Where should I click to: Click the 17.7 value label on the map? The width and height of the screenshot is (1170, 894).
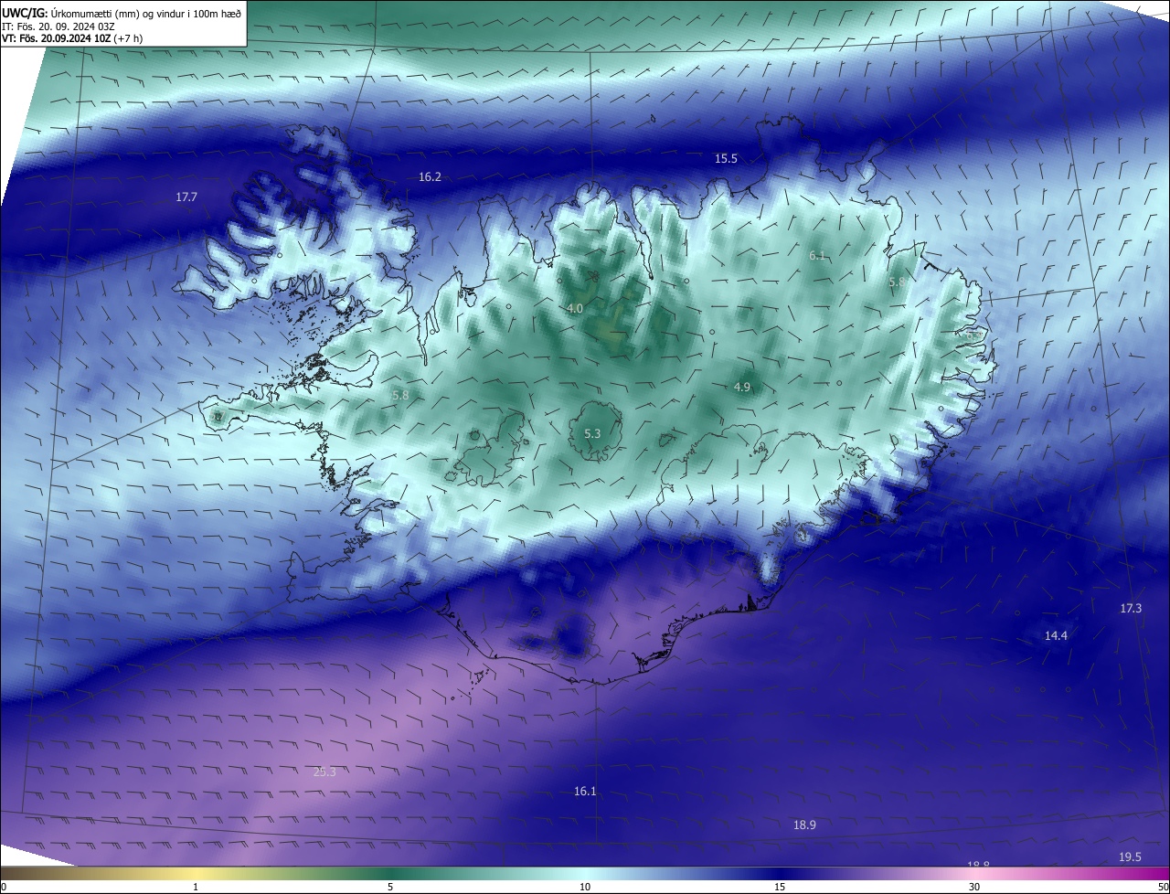(186, 197)
